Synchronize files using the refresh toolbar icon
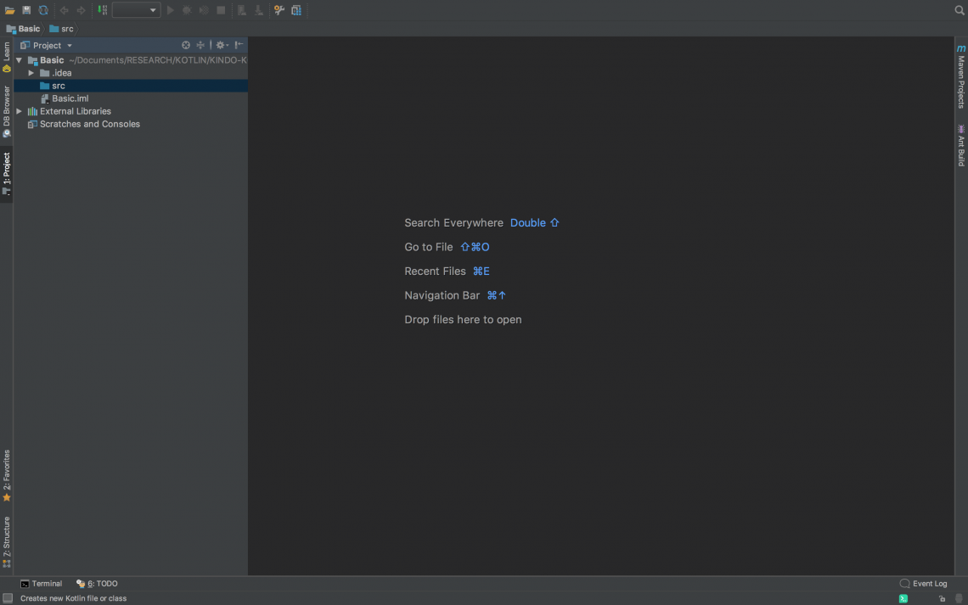This screenshot has width=968, height=605. click(x=43, y=9)
